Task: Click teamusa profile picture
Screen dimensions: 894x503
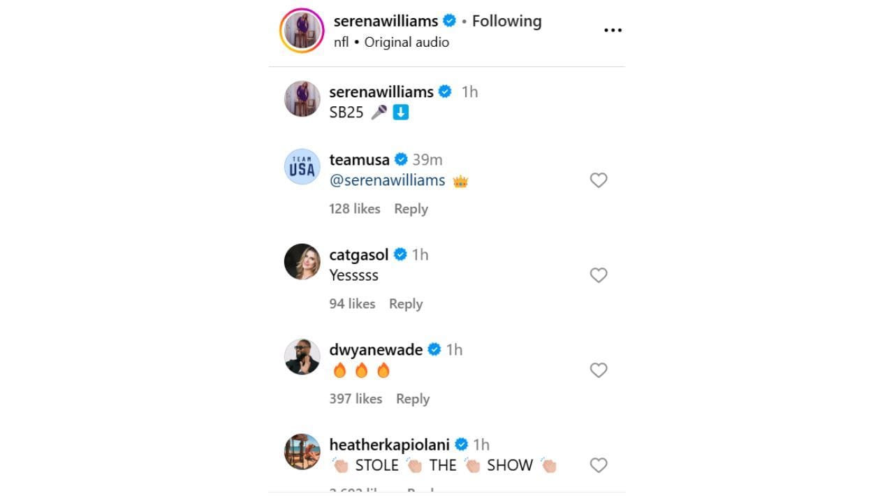Action: (302, 167)
